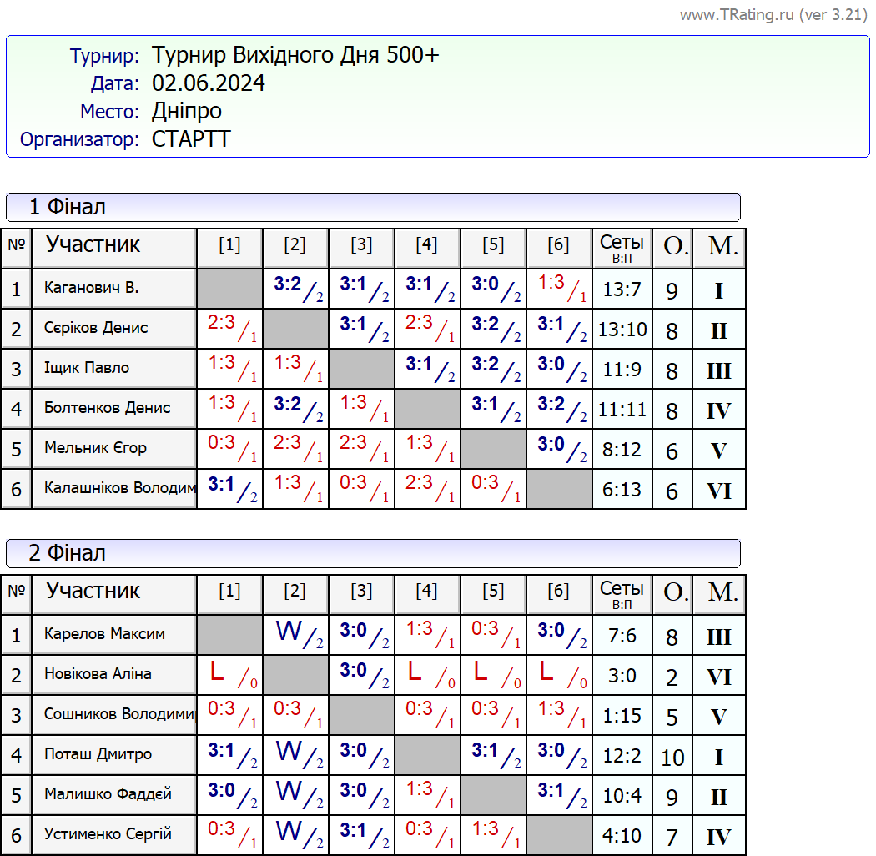
Task: Click participant Іщик Павло
Action: pos(87,369)
